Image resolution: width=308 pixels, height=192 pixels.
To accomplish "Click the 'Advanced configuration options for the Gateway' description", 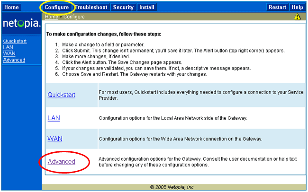I will (198, 162).
